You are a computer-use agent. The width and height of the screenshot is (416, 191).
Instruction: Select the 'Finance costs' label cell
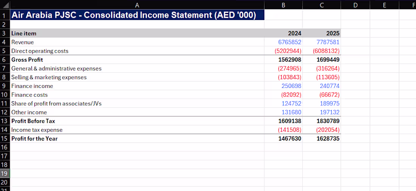pos(137,95)
